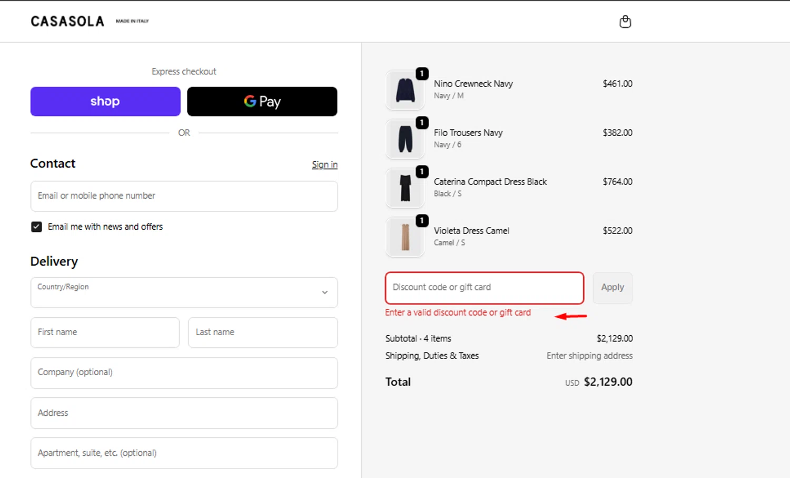Select the Nino Crewneck Navy product name

(473, 84)
